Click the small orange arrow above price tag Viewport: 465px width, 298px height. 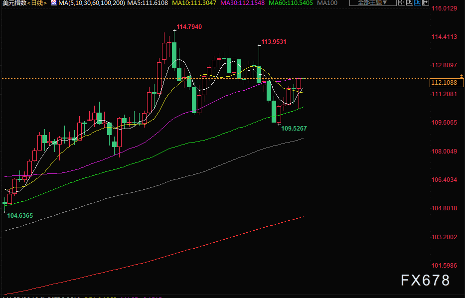[462, 76]
